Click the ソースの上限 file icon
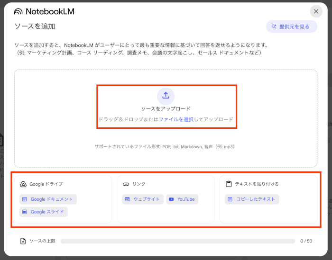The height and width of the screenshot is (260, 332). pyautogui.click(x=23, y=241)
